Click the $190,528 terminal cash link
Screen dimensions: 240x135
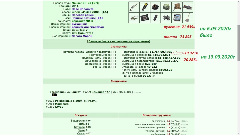(165, 70)
